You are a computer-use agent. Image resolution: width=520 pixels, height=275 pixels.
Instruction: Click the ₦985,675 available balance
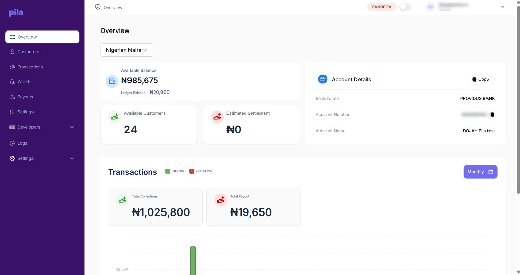click(x=140, y=80)
